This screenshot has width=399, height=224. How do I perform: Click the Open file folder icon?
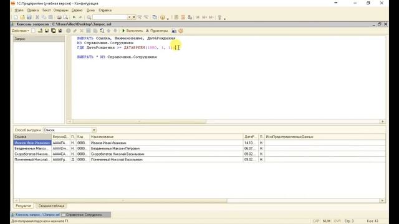[22, 17]
